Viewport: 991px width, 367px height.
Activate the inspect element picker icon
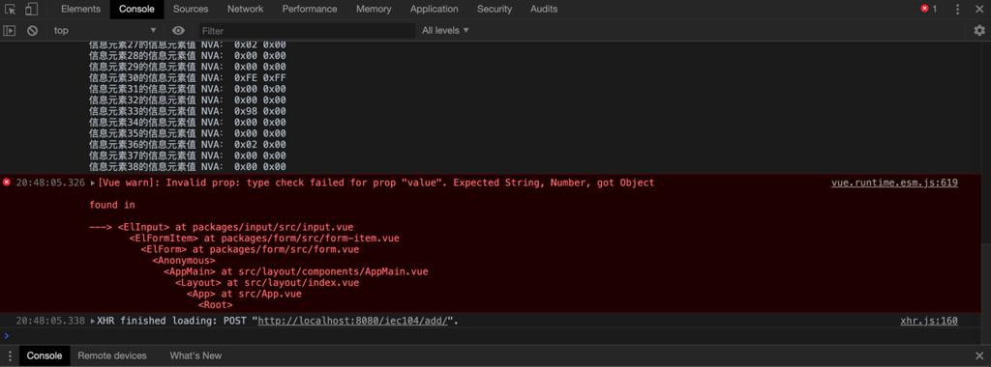pyautogui.click(x=10, y=9)
